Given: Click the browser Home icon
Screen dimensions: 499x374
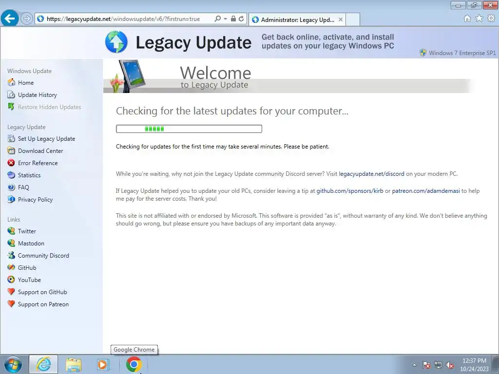Looking at the screenshot, I should point(467,19).
